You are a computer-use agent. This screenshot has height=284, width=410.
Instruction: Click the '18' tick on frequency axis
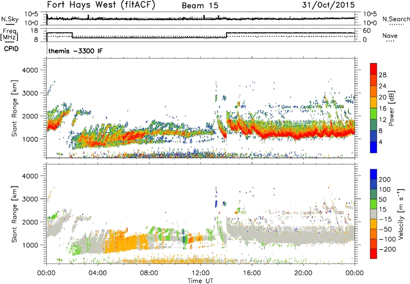(34, 31)
